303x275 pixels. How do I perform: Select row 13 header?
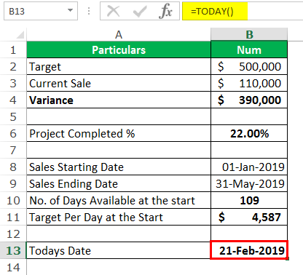coord(13,250)
